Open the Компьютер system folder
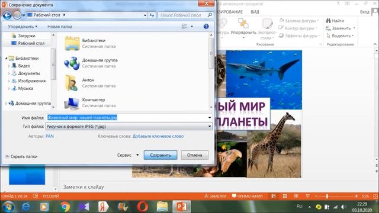 tap(89, 102)
